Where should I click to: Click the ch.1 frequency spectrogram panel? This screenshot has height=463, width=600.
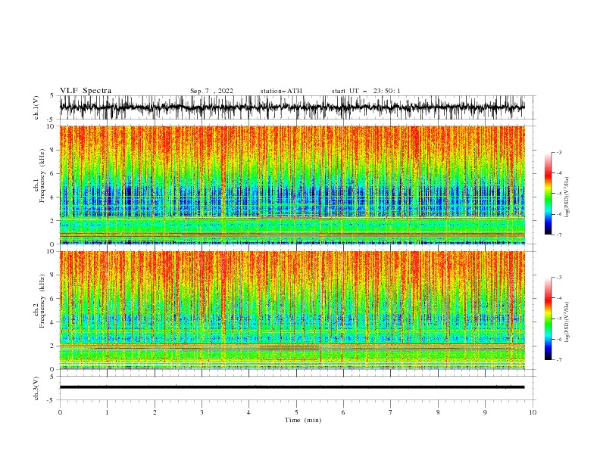[x=292, y=185]
